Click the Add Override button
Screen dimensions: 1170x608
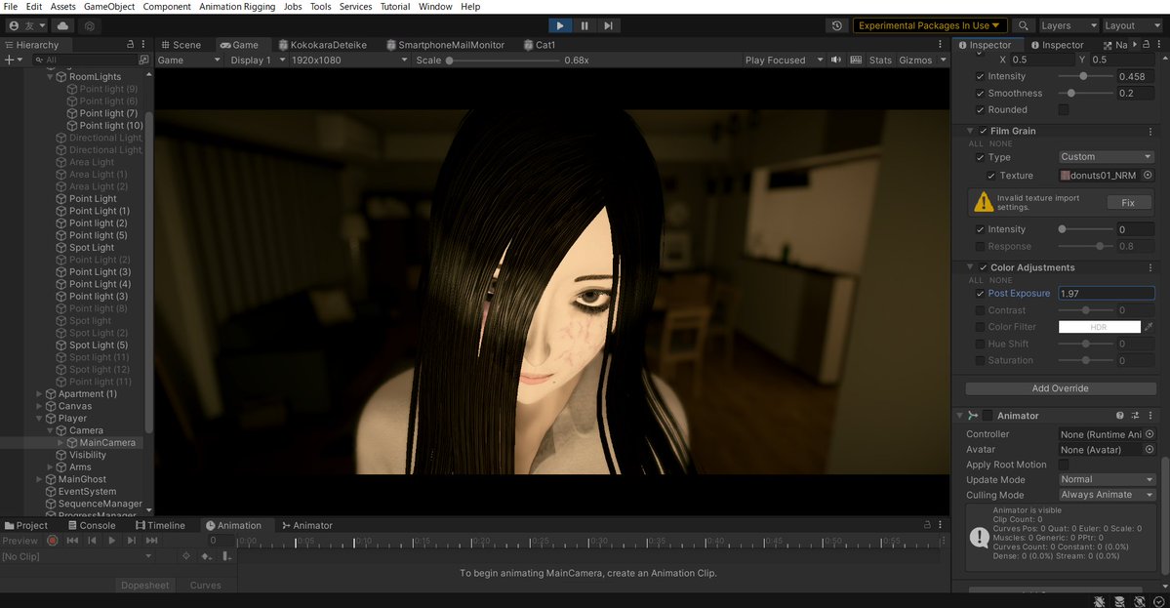click(1060, 388)
